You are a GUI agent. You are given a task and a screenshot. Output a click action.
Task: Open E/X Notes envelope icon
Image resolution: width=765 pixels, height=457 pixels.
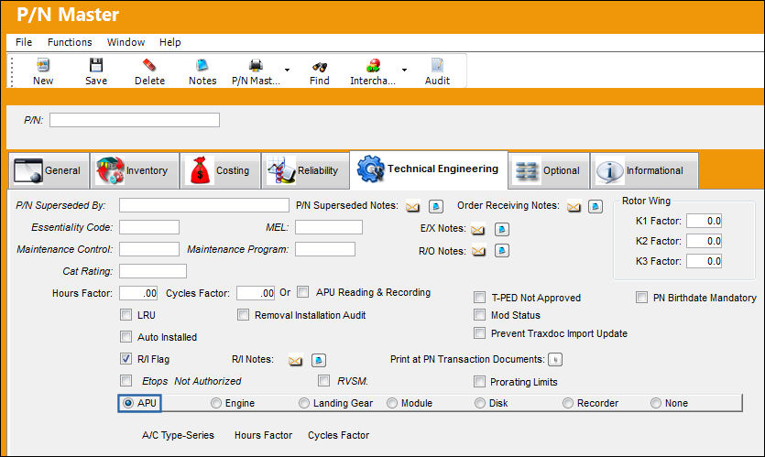tap(478, 229)
